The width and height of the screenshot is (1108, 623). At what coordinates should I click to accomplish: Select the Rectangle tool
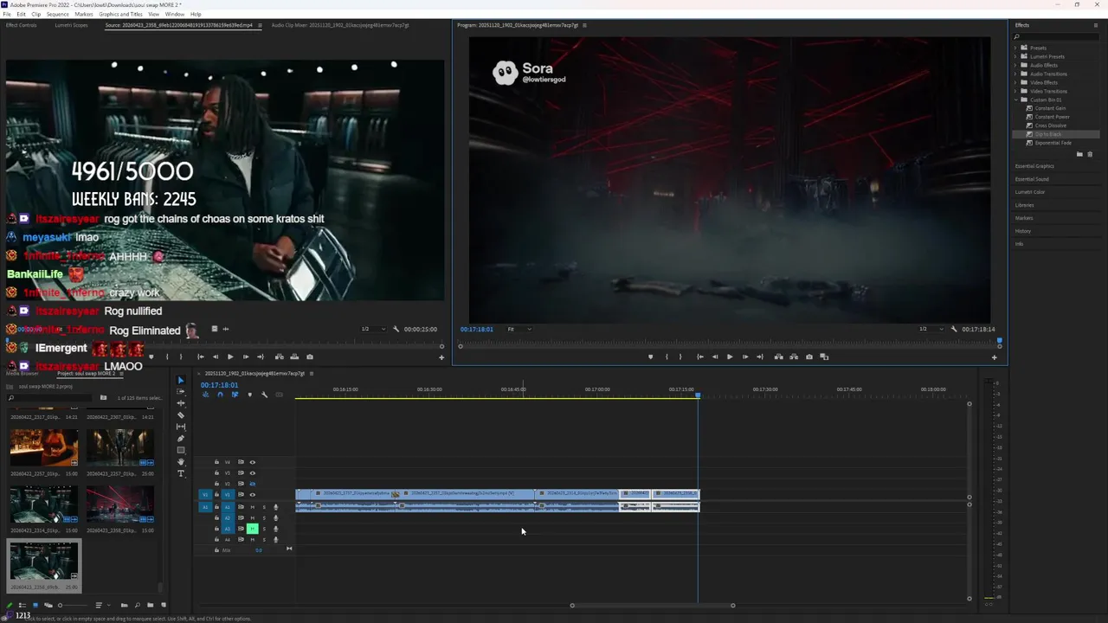pos(181,450)
